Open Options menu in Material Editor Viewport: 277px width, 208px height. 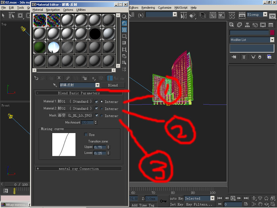[x=68, y=10]
